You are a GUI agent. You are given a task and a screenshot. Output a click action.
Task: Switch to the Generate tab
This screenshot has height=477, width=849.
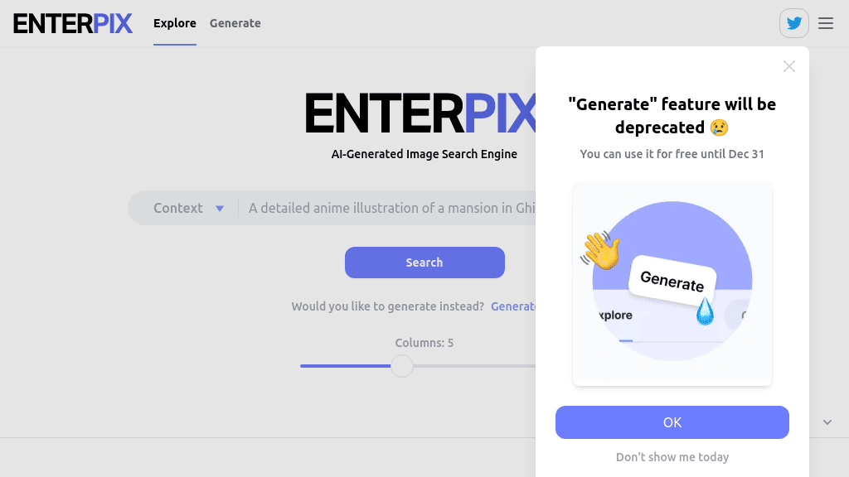[x=235, y=23]
